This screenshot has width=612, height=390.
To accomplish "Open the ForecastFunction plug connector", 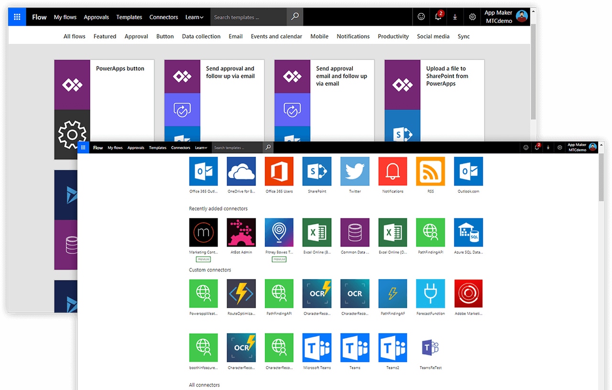I will [430, 293].
